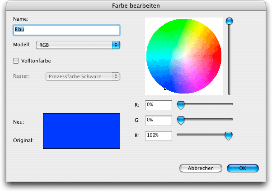The image size is (272, 192).
Task: Open the Raster dropdown Prozessfarbe Schwarz
Action: pyautogui.click(x=83, y=76)
